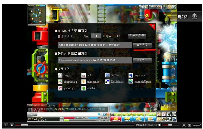The height and width of the screenshot is (129, 203).
Task: Share to stumbleUpon icon
Action: pos(131,81)
